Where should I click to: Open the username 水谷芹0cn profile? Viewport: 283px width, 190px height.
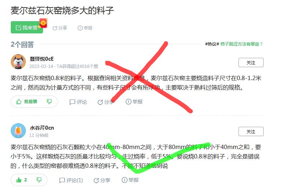coord(42,128)
